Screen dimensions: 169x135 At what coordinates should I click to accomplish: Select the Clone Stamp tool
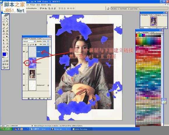pos(4,31)
